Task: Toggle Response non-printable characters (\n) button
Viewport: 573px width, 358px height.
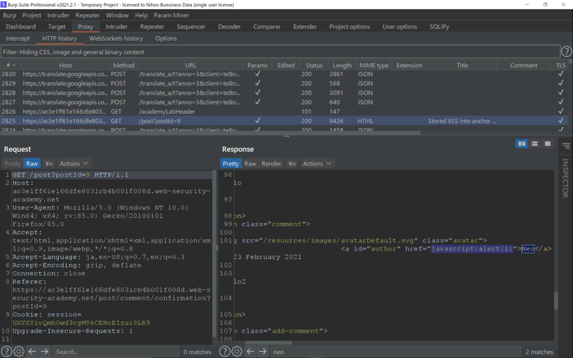Action: 292,163
